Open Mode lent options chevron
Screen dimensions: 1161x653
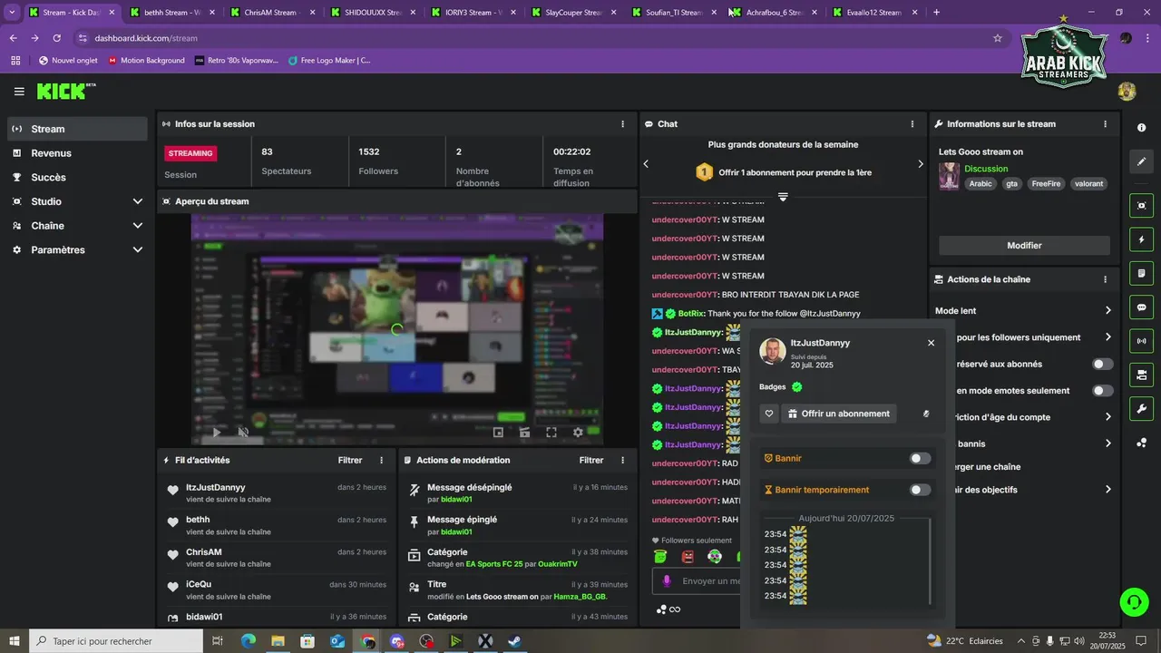coord(1107,311)
